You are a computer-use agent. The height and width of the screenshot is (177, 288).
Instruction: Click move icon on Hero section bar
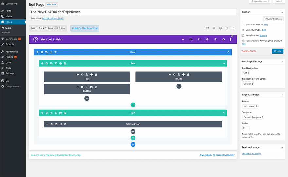pyautogui.click(x=37, y=52)
